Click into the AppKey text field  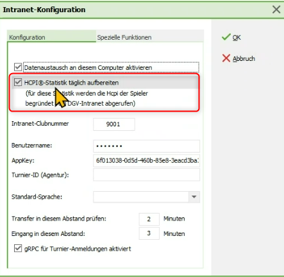[x=146, y=160]
